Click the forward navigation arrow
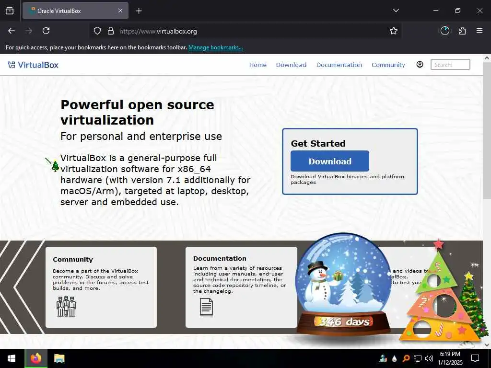 (29, 31)
